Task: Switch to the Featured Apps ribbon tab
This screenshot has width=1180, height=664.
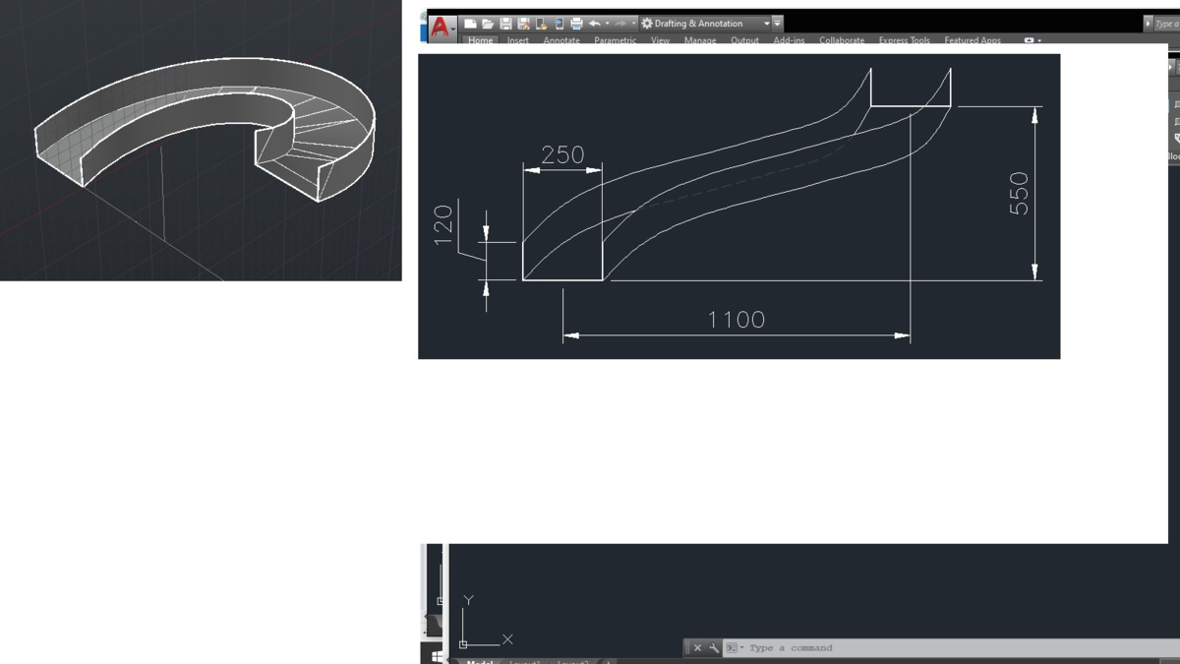Action: [973, 40]
